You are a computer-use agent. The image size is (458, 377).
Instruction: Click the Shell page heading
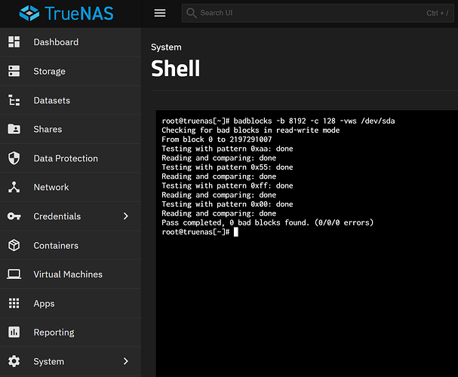point(175,69)
